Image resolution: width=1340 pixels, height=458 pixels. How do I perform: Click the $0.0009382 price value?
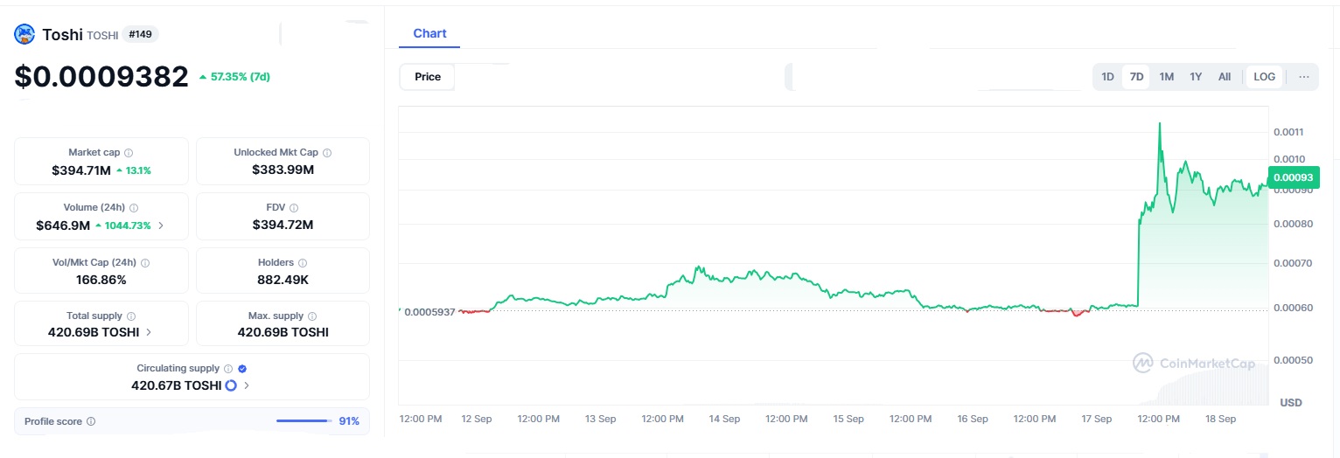(101, 77)
